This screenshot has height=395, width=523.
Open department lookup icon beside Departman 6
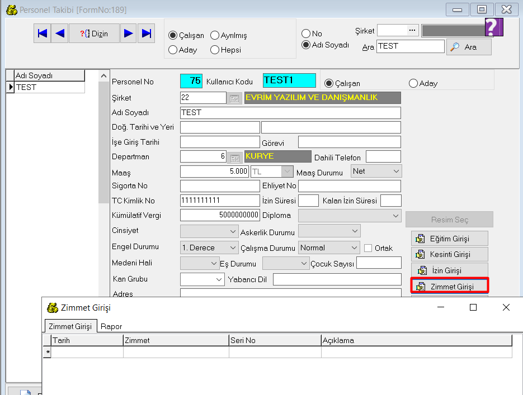pyautogui.click(x=235, y=158)
